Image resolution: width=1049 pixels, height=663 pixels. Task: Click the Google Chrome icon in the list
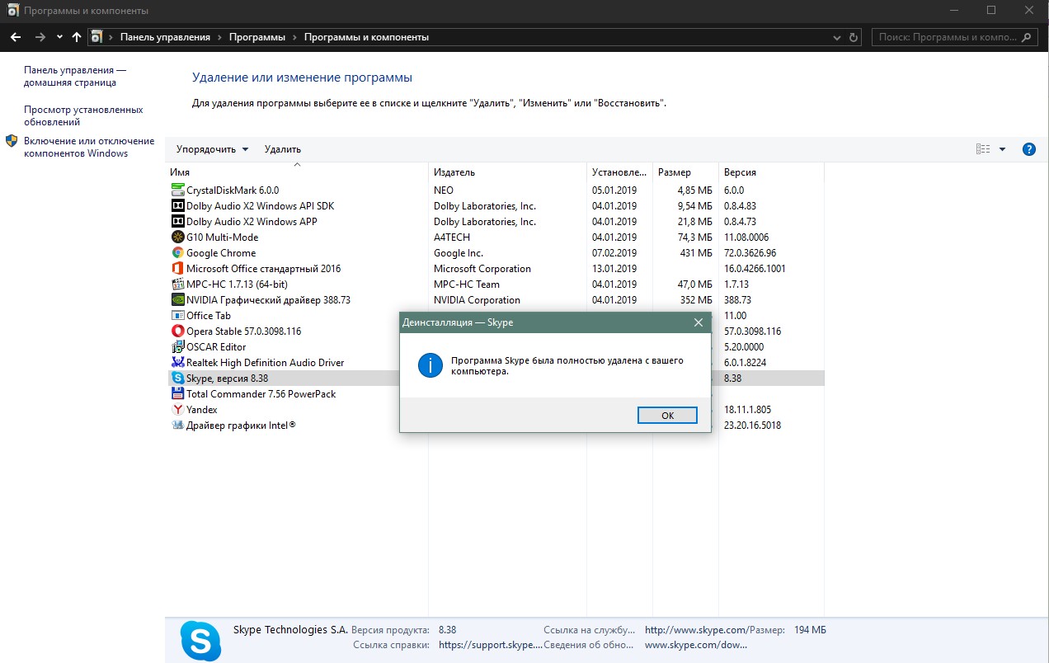(177, 253)
